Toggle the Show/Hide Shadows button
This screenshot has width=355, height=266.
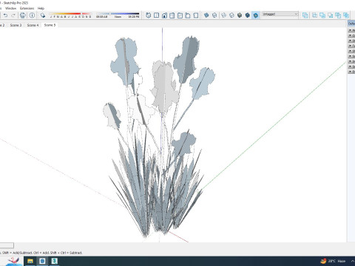point(43,16)
